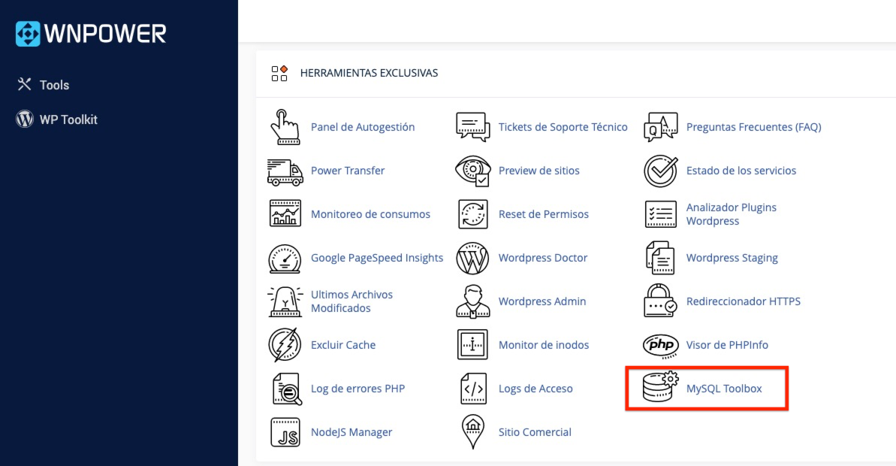Select the Reset de Permisos icon

[472, 214]
